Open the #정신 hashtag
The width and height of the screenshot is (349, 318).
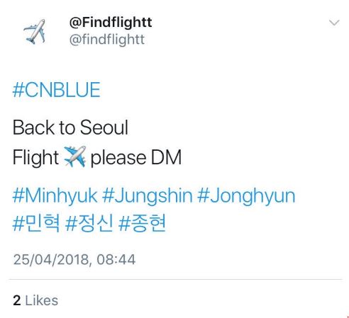click(x=89, y=223)
